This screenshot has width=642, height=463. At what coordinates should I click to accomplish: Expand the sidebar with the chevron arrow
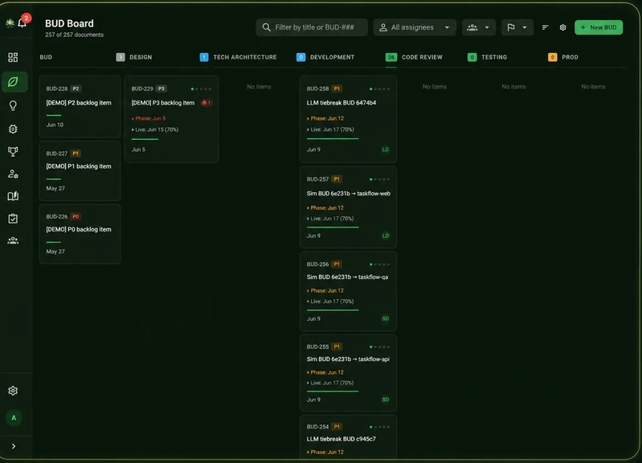coord(14,446)
